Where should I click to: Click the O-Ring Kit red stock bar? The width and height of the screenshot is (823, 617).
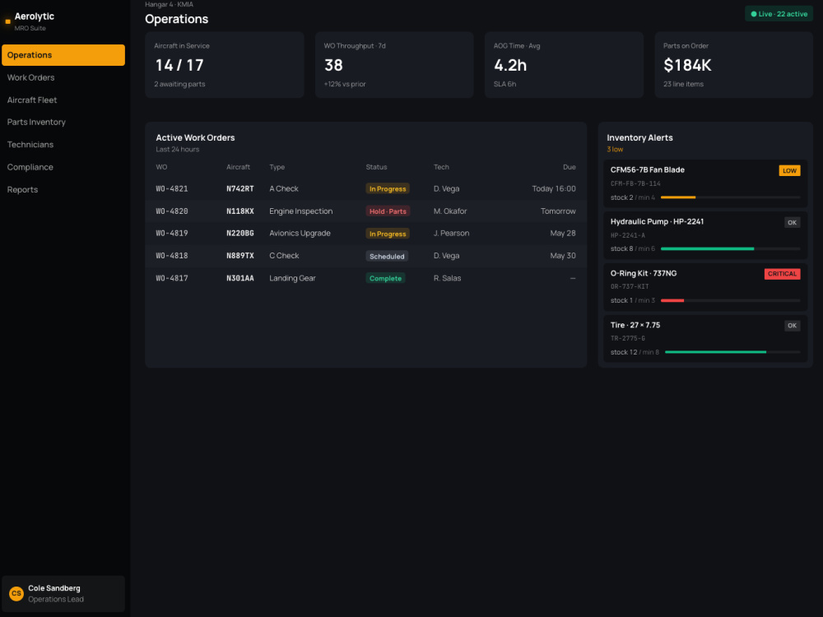click(x=731, y=300)
